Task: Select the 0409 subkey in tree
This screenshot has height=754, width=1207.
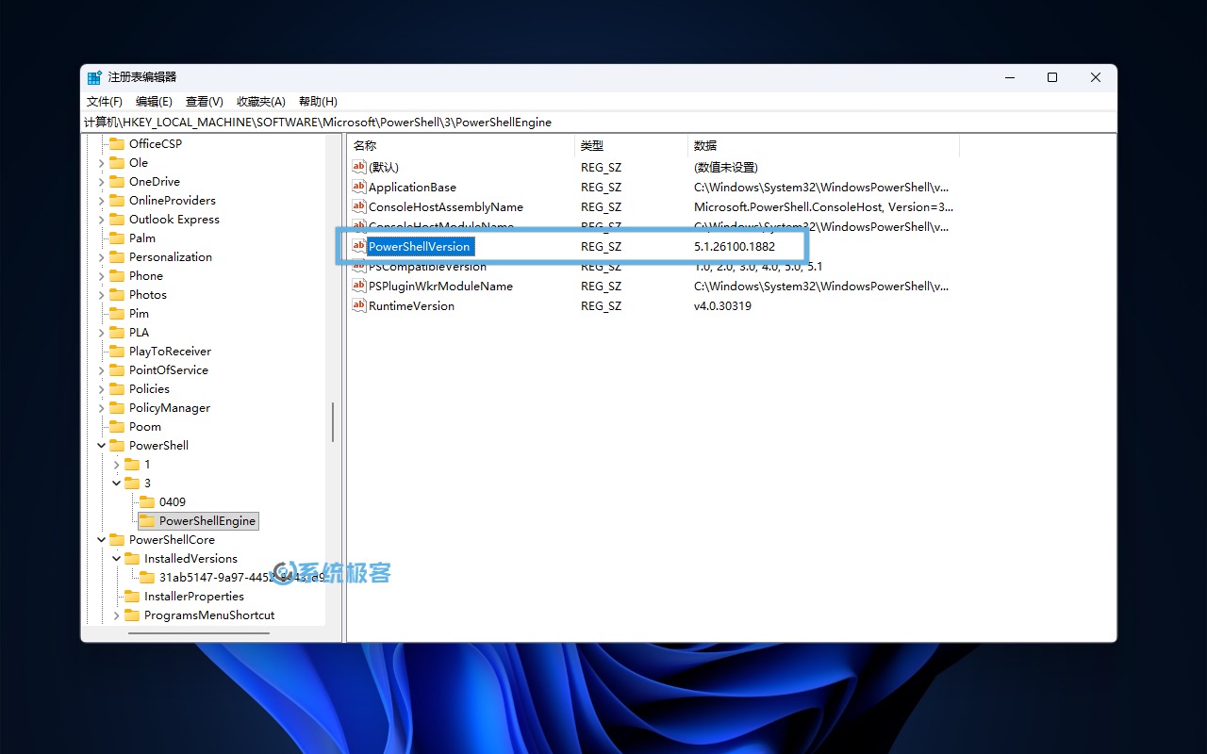Action: coord(173,502)
